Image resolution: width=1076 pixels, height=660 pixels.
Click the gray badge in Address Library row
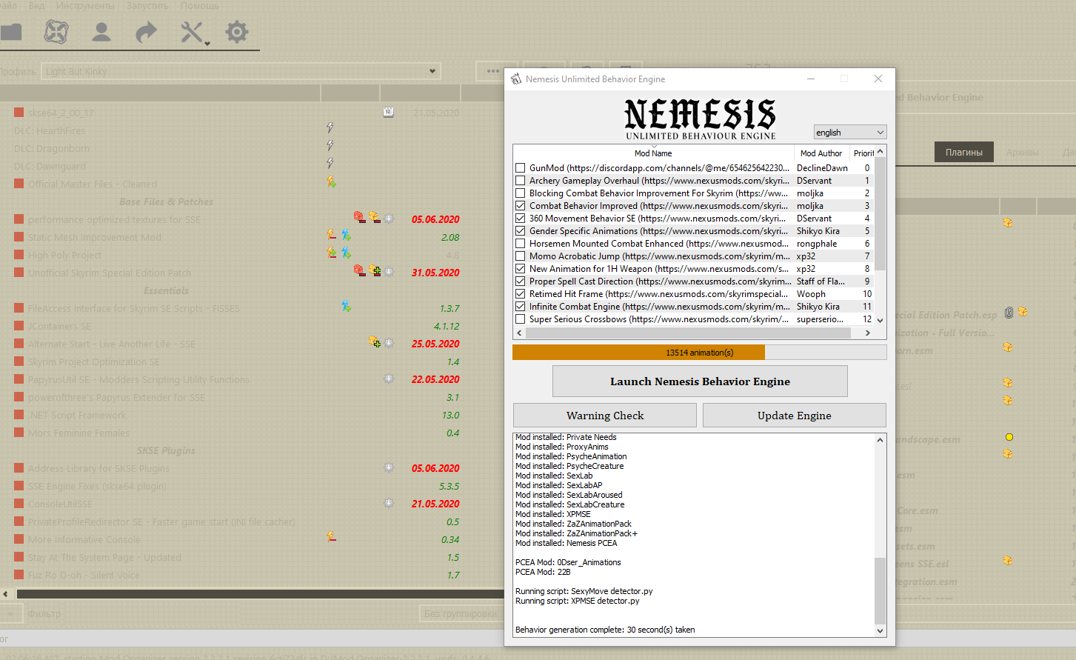(389, 467)
